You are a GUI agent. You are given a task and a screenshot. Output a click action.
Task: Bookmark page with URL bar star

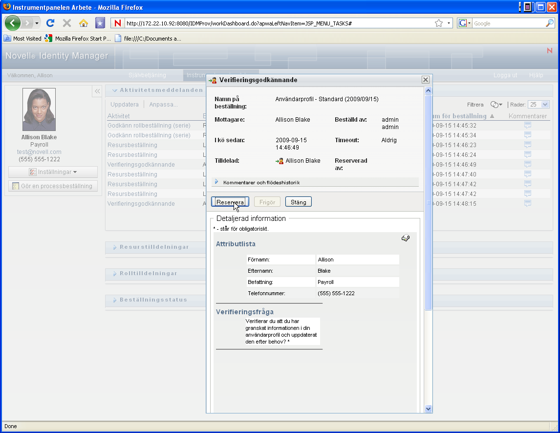[x=439, y=23]
